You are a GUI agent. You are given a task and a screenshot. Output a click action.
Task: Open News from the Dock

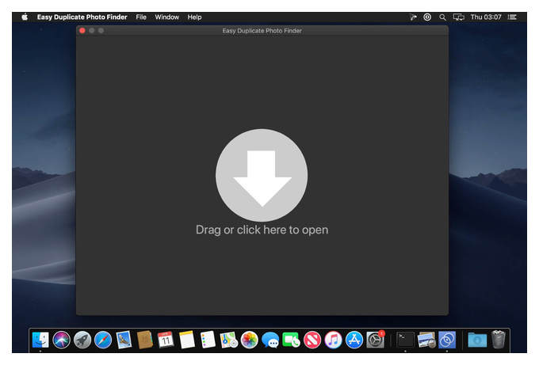pos(312,340)
